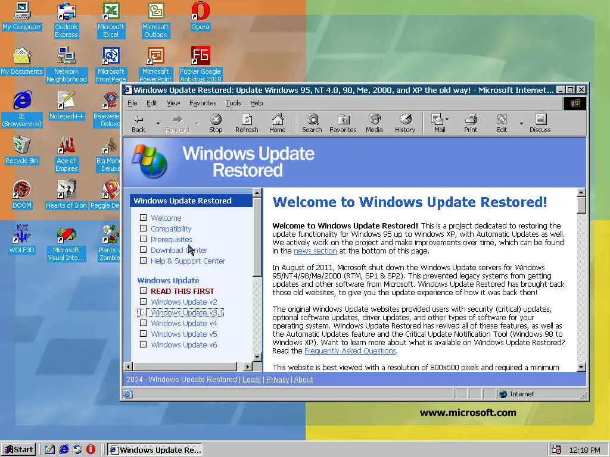Open the History toolbar icon
This screenshot has height=457, width=610.
(x=405, y=123)
